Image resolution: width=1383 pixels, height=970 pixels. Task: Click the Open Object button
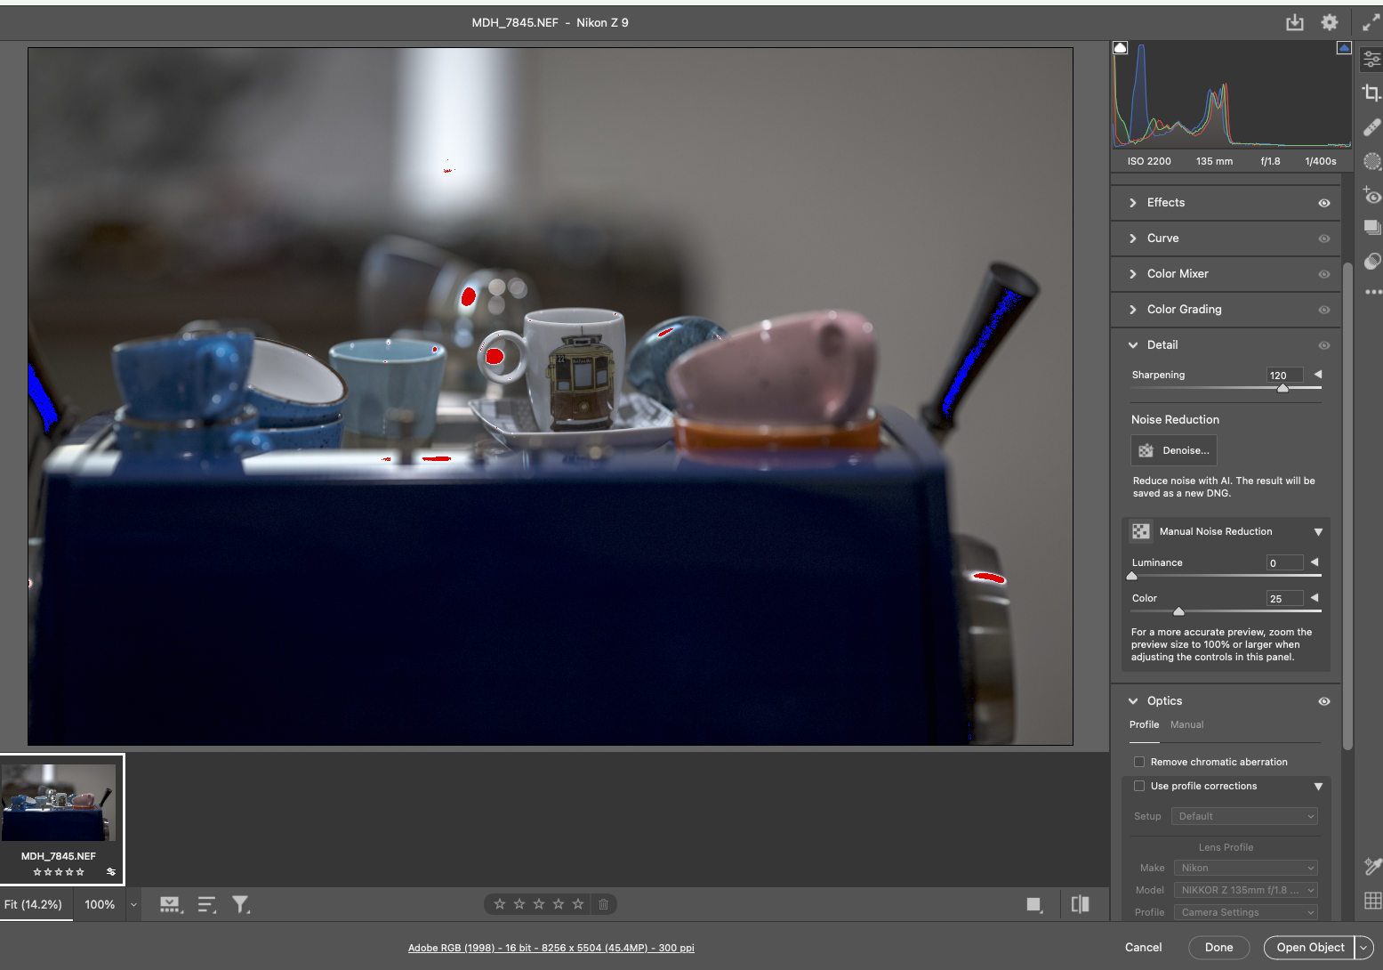point(1310,948)
